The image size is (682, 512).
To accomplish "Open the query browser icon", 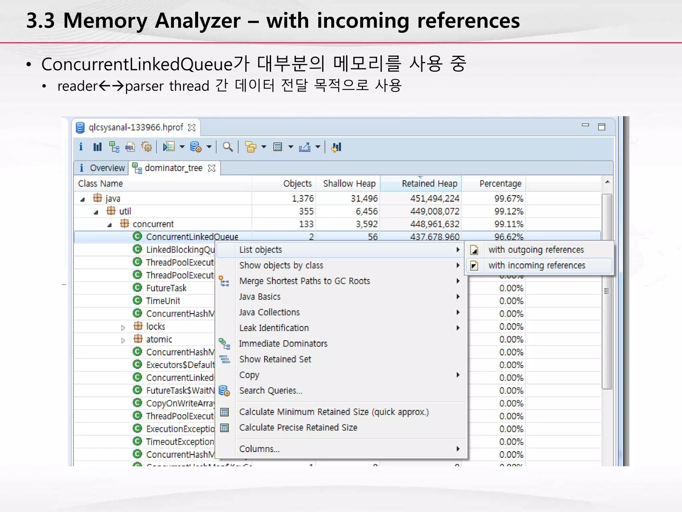I will (x=196, y=147).
